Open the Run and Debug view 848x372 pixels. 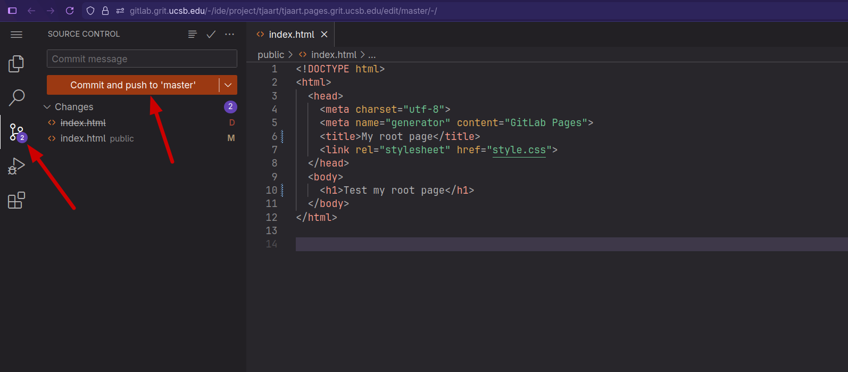click(16, 166)
